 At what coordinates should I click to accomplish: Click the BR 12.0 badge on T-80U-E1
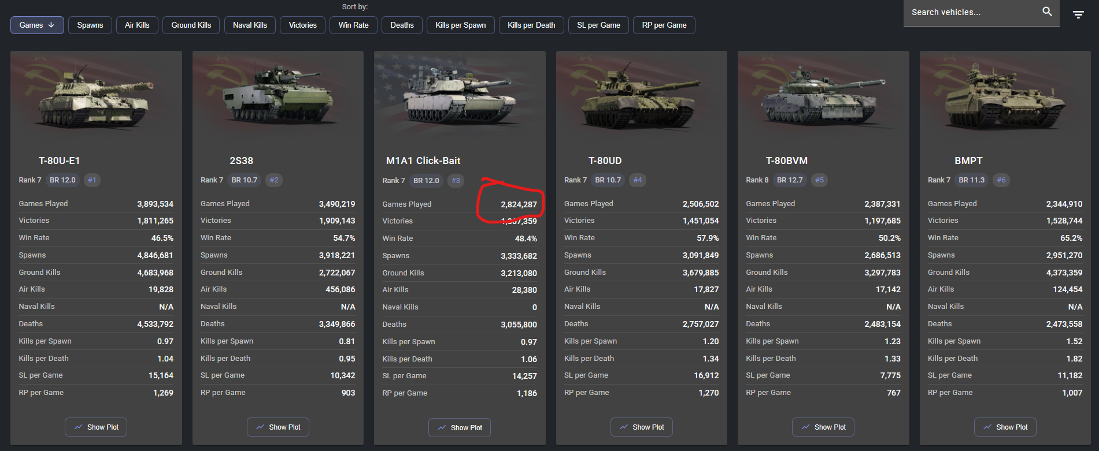coord(62,180)
